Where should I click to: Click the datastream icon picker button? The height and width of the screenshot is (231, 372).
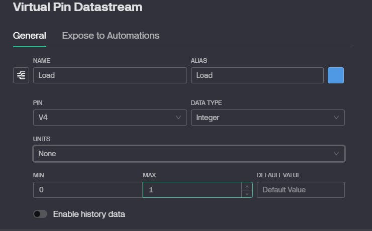[x=21, y=75]
